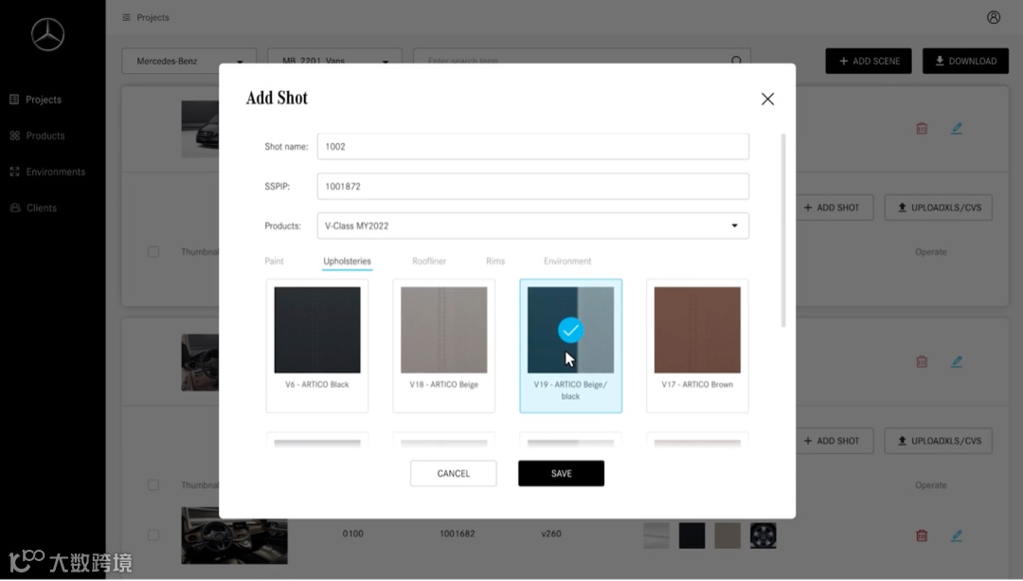Delete the second scene with trash icon
Viewport: 1023px width, 581px height.
click(x=922, y=362)
